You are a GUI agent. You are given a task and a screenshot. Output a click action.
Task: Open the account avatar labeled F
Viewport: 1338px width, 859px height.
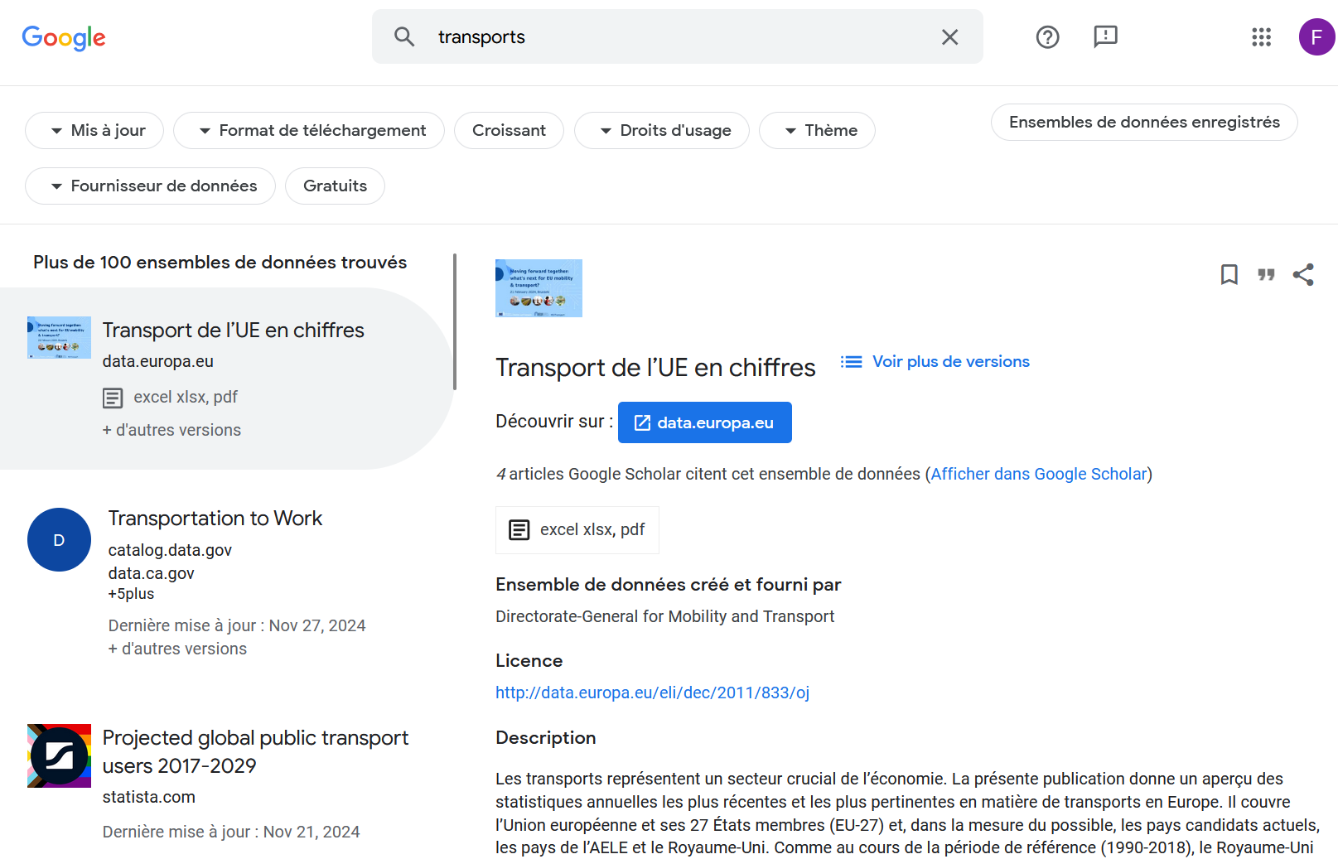point(1316,37)
